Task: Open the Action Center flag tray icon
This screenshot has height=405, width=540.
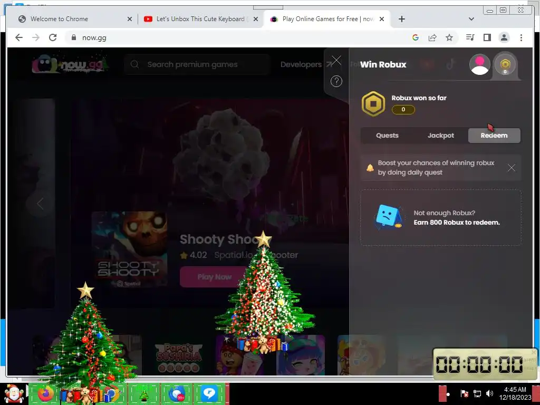Action: [x=464, y=393]
